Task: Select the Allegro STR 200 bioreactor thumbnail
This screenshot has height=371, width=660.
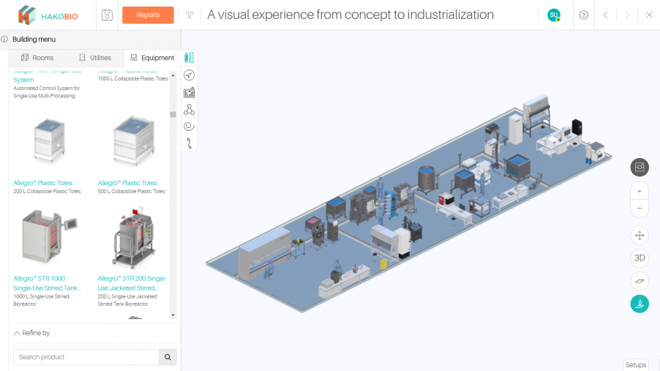Action: pos(134,238)
